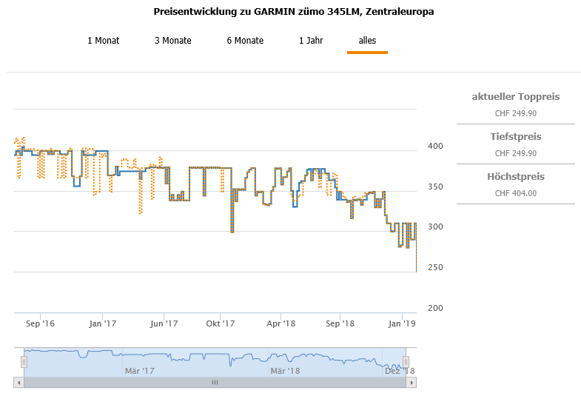Show the 6 Monate price history

click(x=245, y=41)
